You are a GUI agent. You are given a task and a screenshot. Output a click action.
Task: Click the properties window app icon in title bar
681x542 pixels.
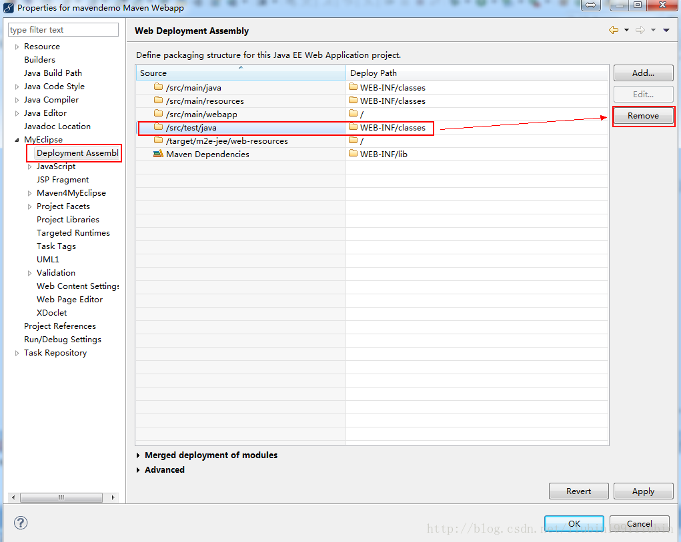8,7
